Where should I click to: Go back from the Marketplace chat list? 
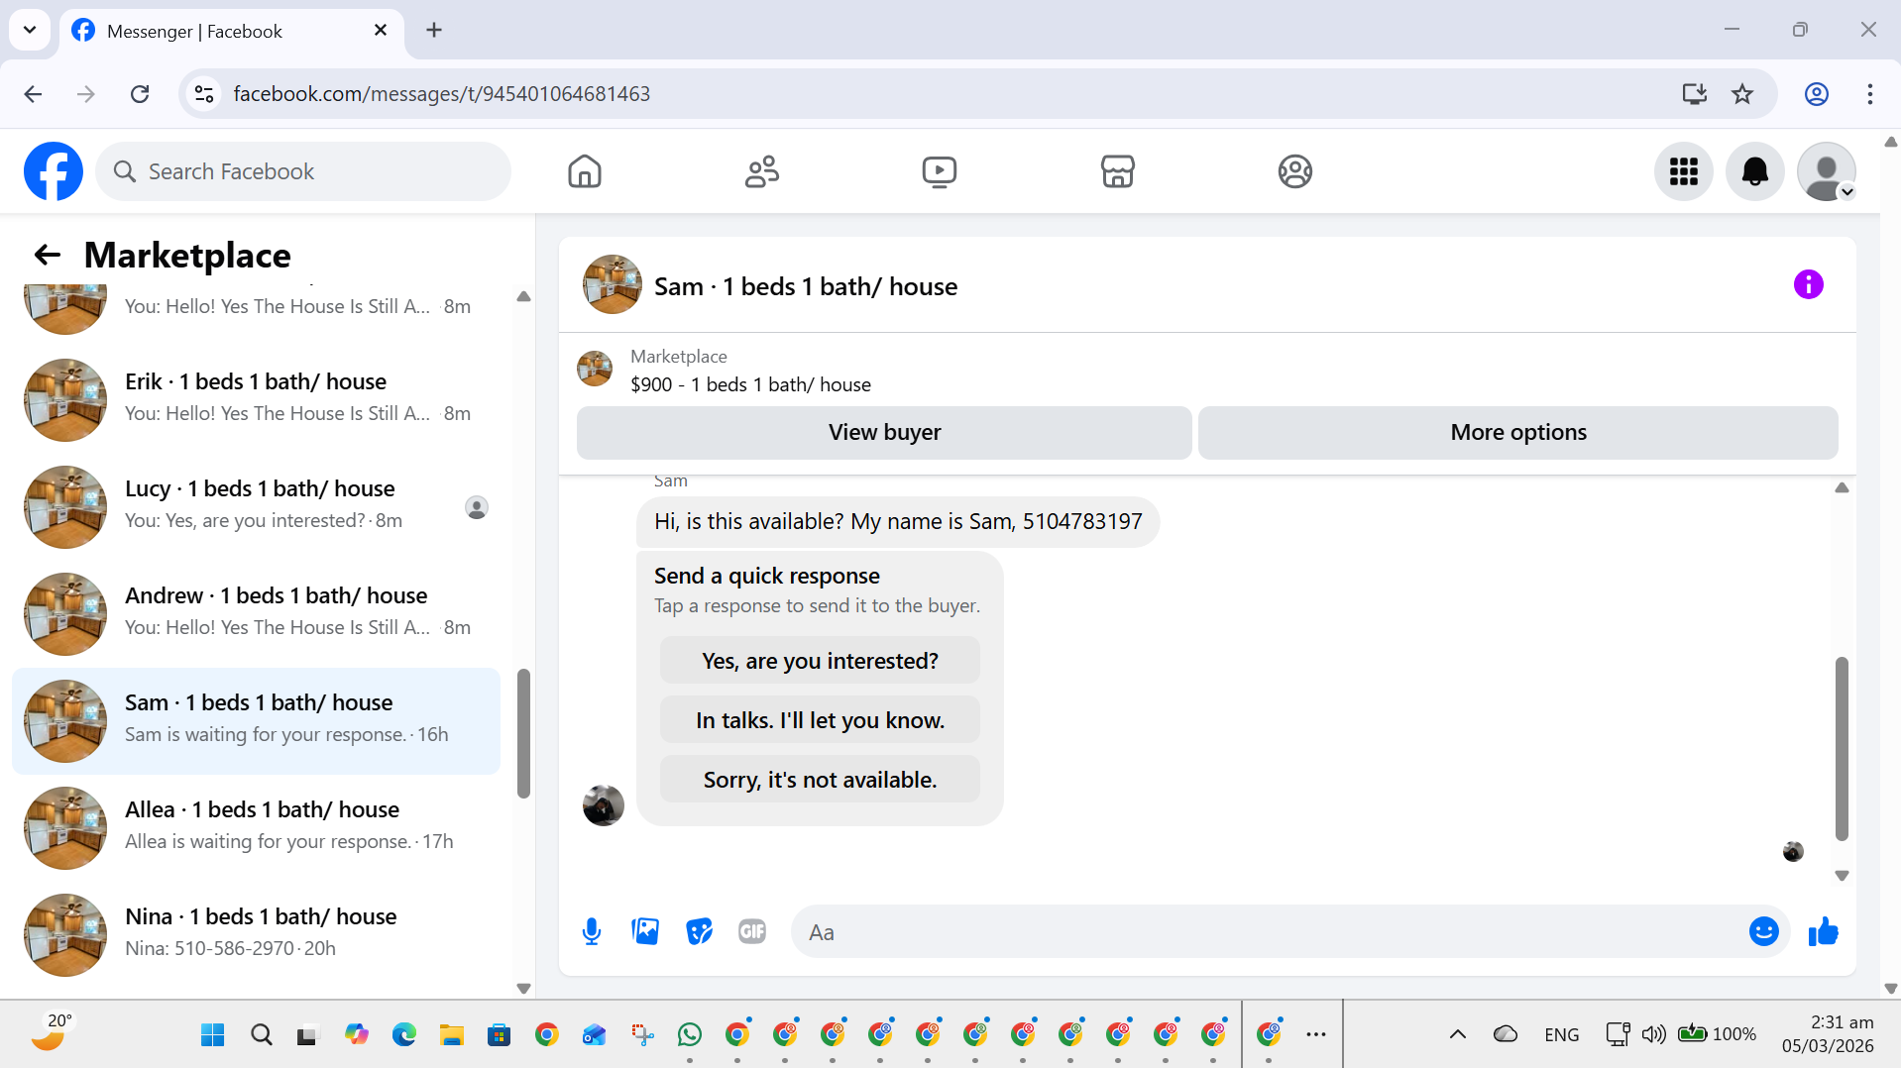pyautogui.click(x=48, y=255)
